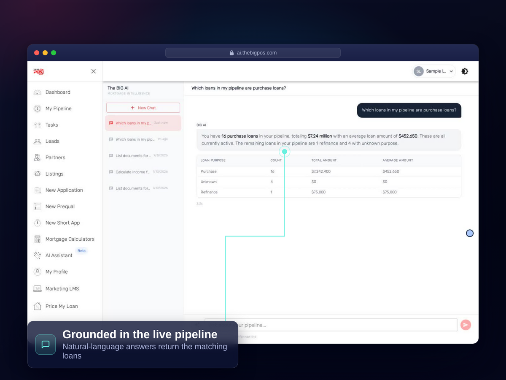Select the Unknown cell in table
The image size is (506, 380).
[x=209, y=182]
